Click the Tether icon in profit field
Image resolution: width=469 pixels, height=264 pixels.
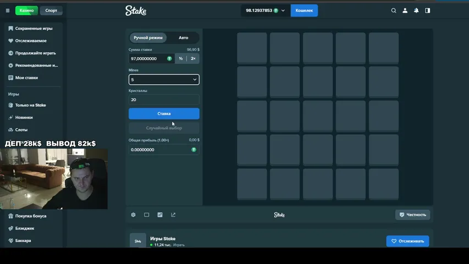click(194, 150)
